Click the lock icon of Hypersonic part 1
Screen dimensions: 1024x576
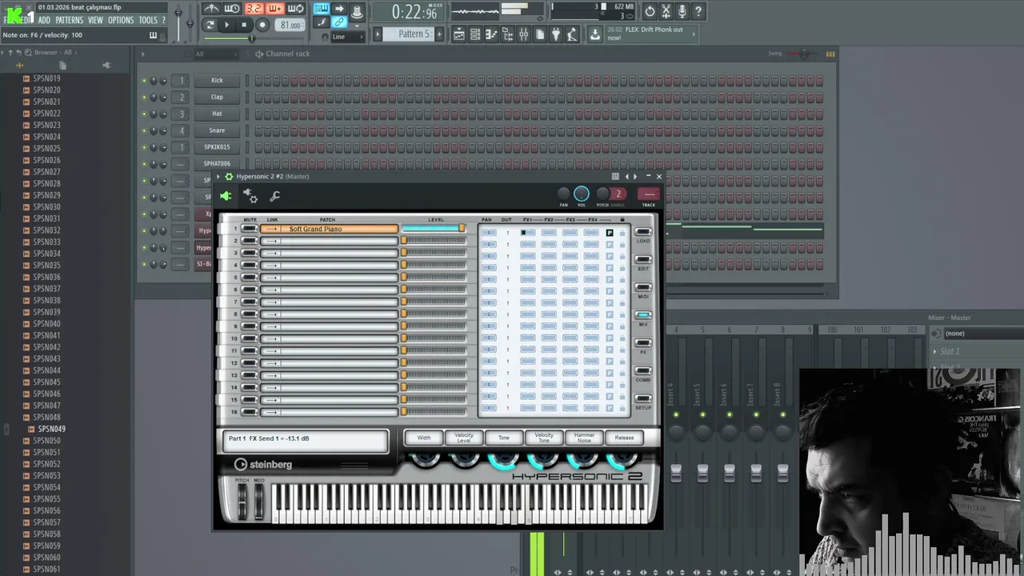[622, 233]
